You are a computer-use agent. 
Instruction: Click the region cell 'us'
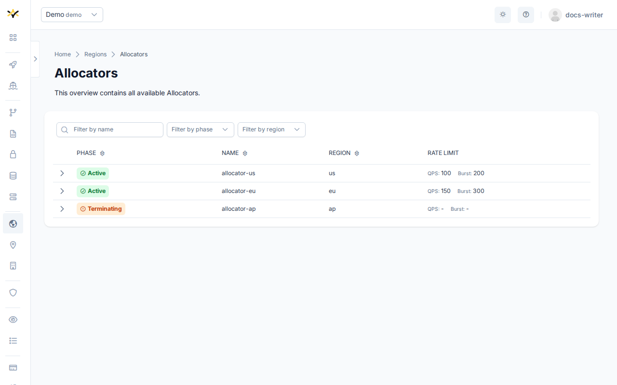pyautogui.click(x=332, y=173)
